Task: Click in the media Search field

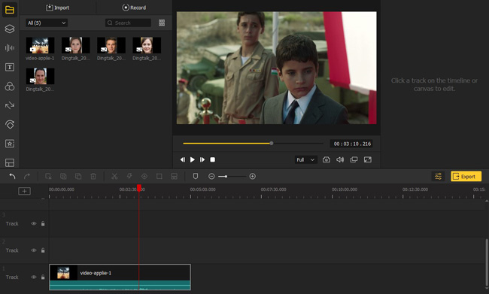Action: 128,23
